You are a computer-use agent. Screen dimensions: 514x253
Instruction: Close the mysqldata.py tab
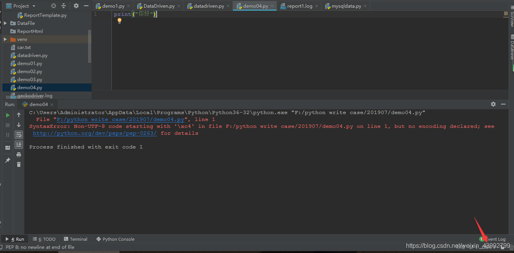(365, 6)
